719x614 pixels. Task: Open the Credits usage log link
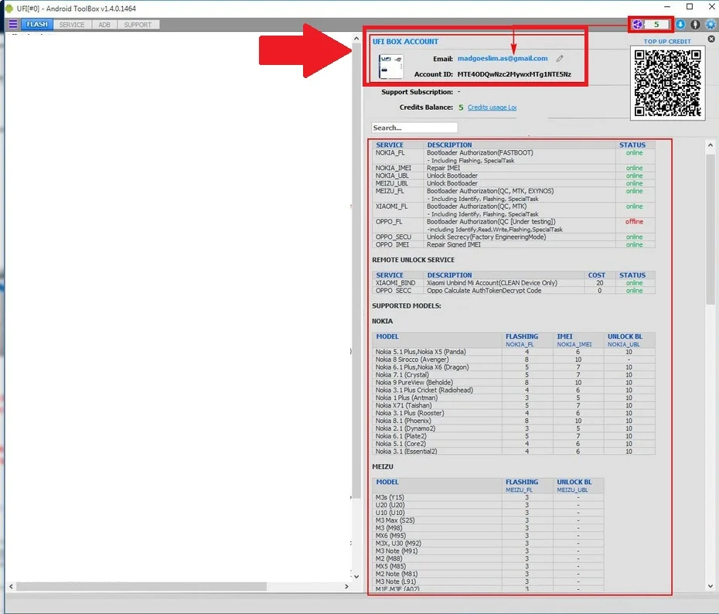pyautogui.click(x=492, y=107)
